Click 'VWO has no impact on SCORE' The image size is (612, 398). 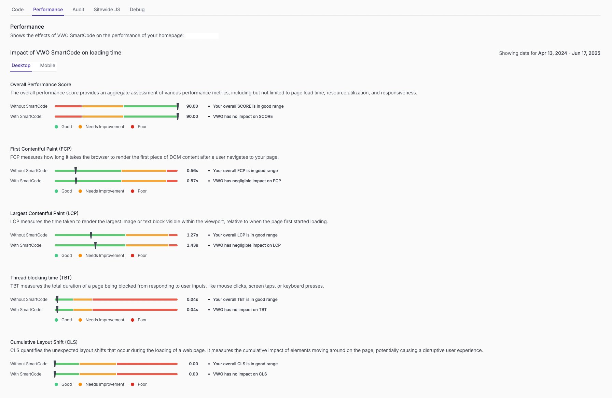(243, 117)
